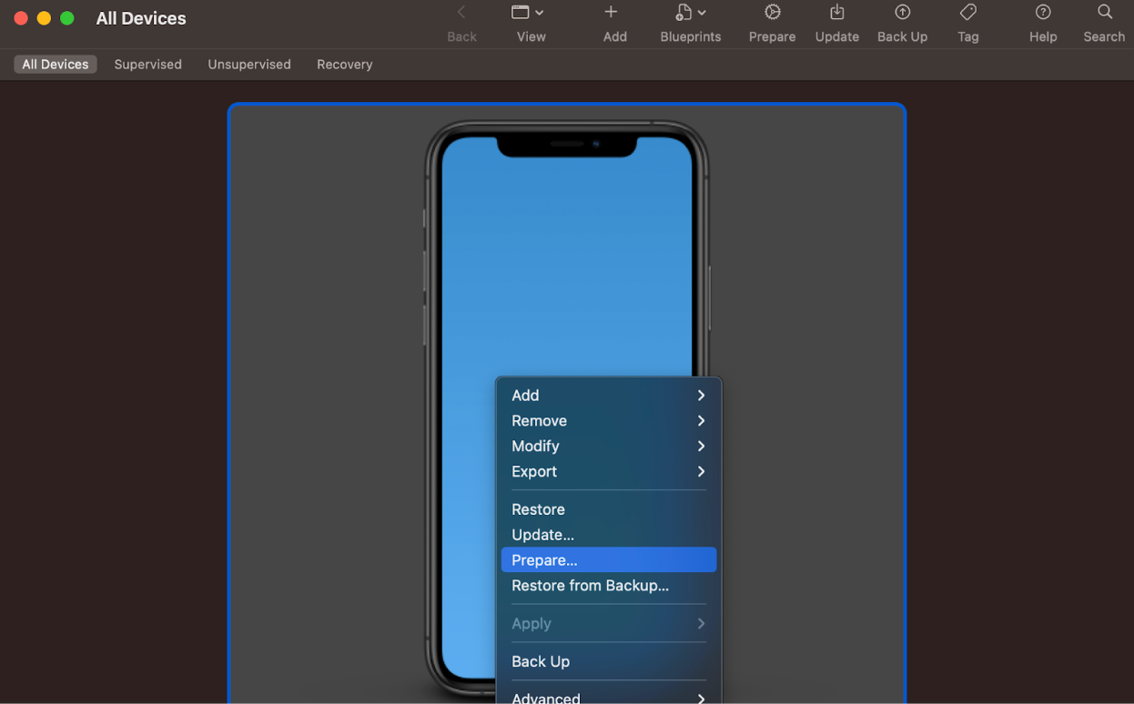The width and height of the screenshot is (1134, 704).
Task: Choose Prepare... from the context menu
Action: click(608, 560)
